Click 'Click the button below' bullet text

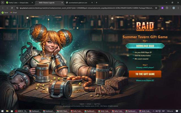(143, 56)
